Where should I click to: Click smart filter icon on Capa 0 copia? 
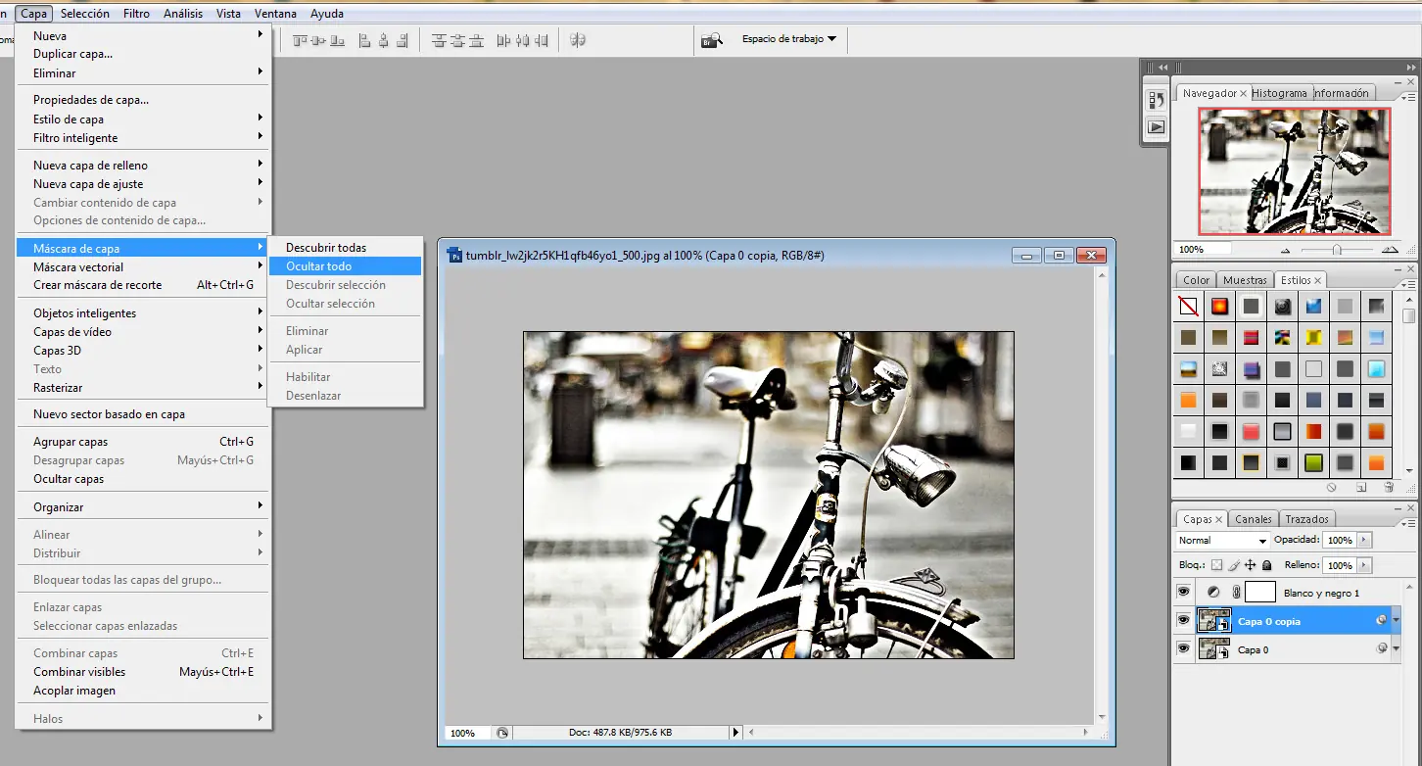pyautogui.click(x=1381, y=620)
